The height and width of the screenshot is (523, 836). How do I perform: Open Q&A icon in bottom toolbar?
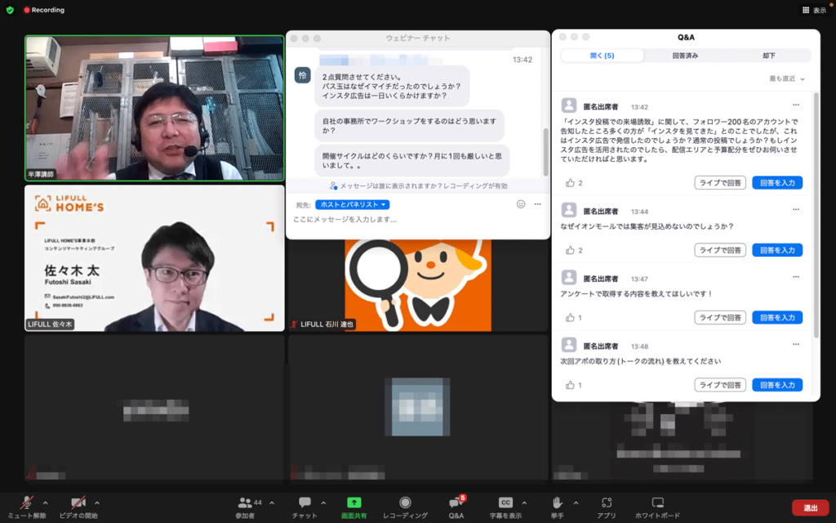point(456,502)
